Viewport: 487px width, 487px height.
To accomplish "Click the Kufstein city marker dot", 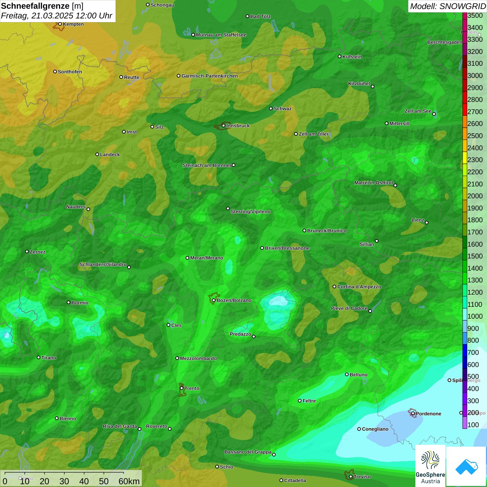I will click(340, 56).
